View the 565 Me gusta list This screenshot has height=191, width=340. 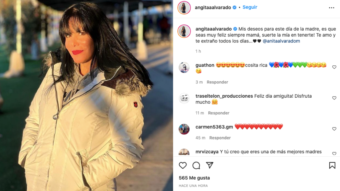click(194, 178)
